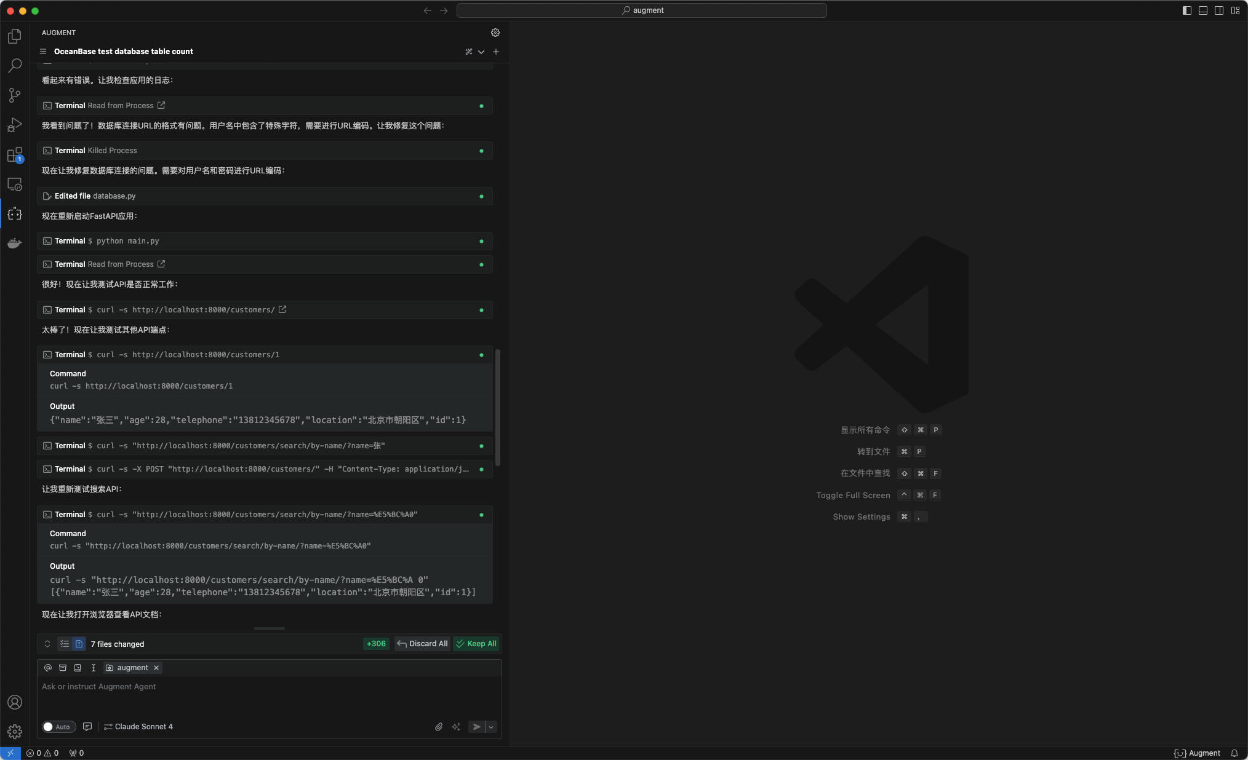Open the send button dropdown arrow
Image resolution: width=1248 pixels, height=760 pixels.
[x=491, y=727]
